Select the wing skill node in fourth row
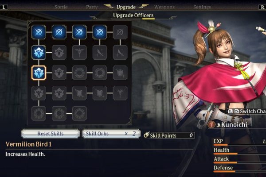This screenshot has height=177, width=266. click(x=120, y=93)
